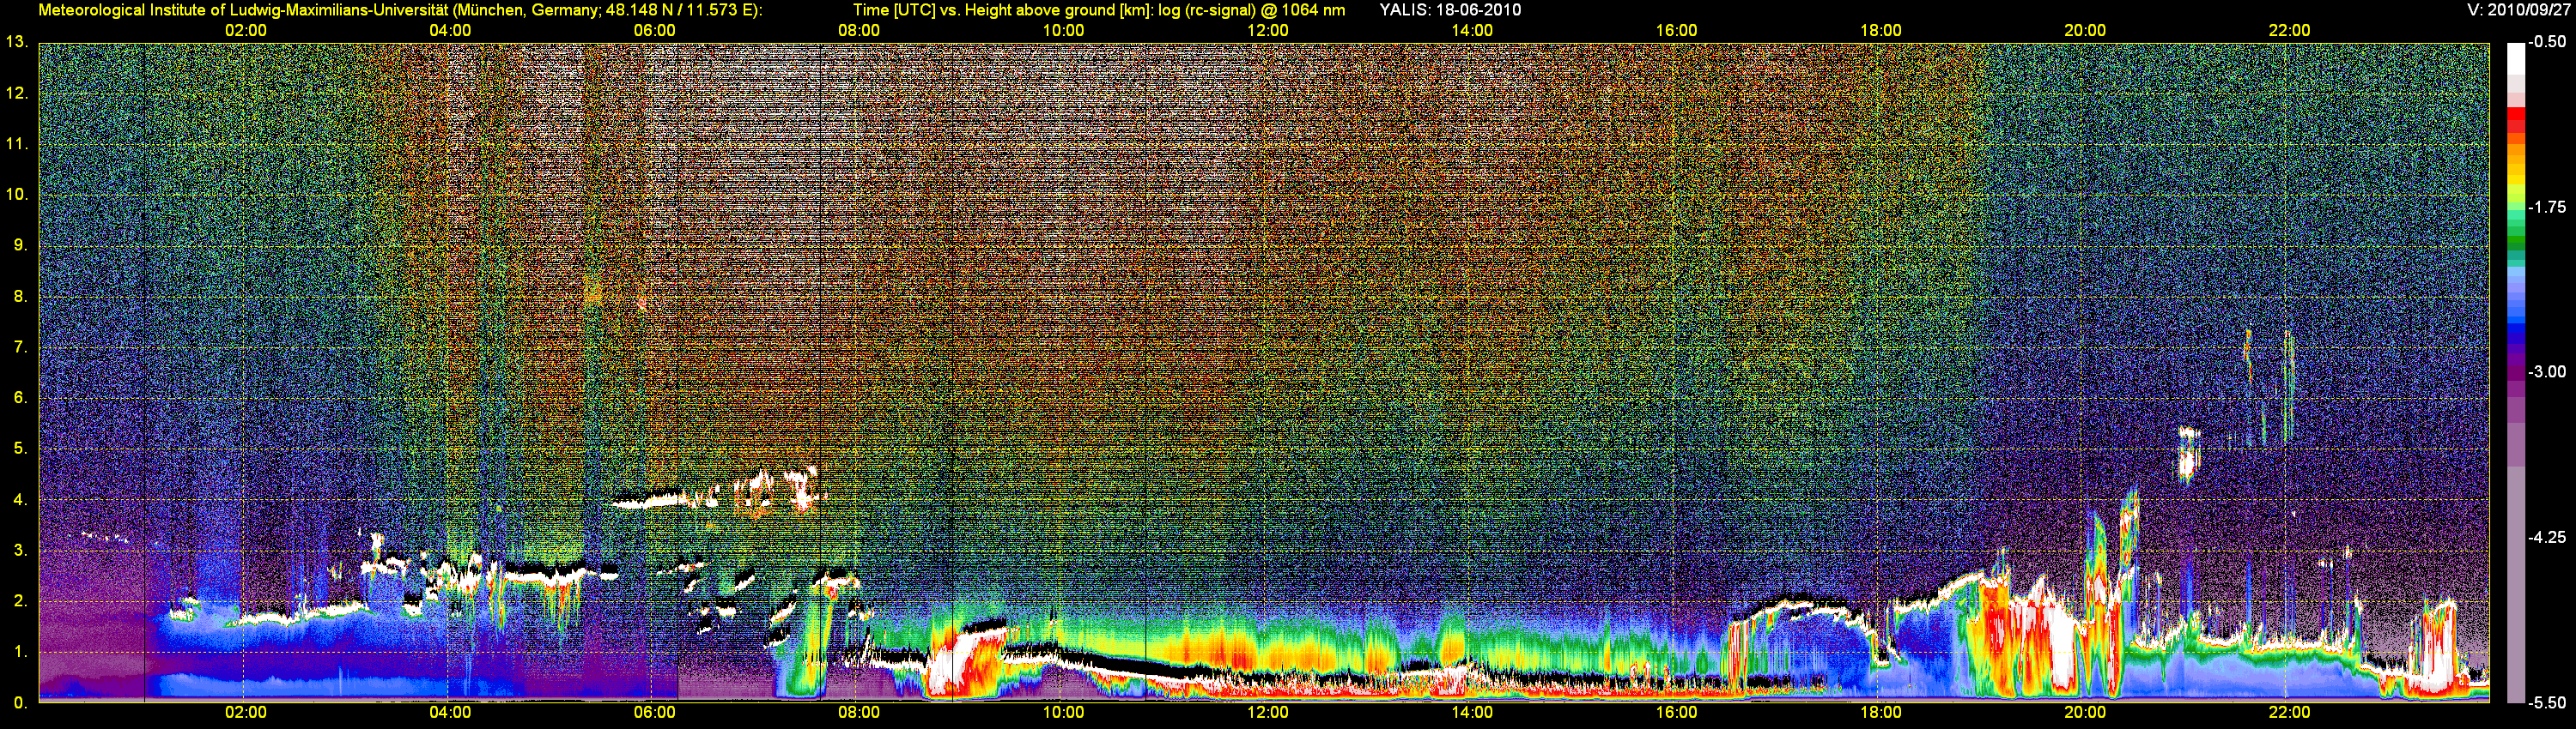Click the '0.' height axis label
The height and width of the screenshot is (729, 2576).
(x=20, y=703)
